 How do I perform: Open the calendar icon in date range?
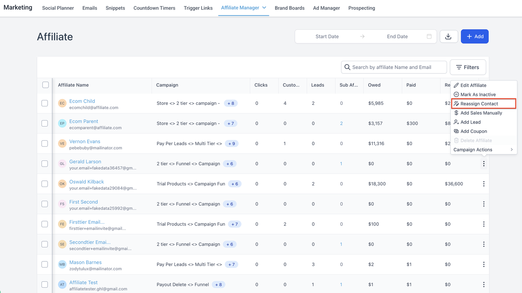[x=429, y=37]
